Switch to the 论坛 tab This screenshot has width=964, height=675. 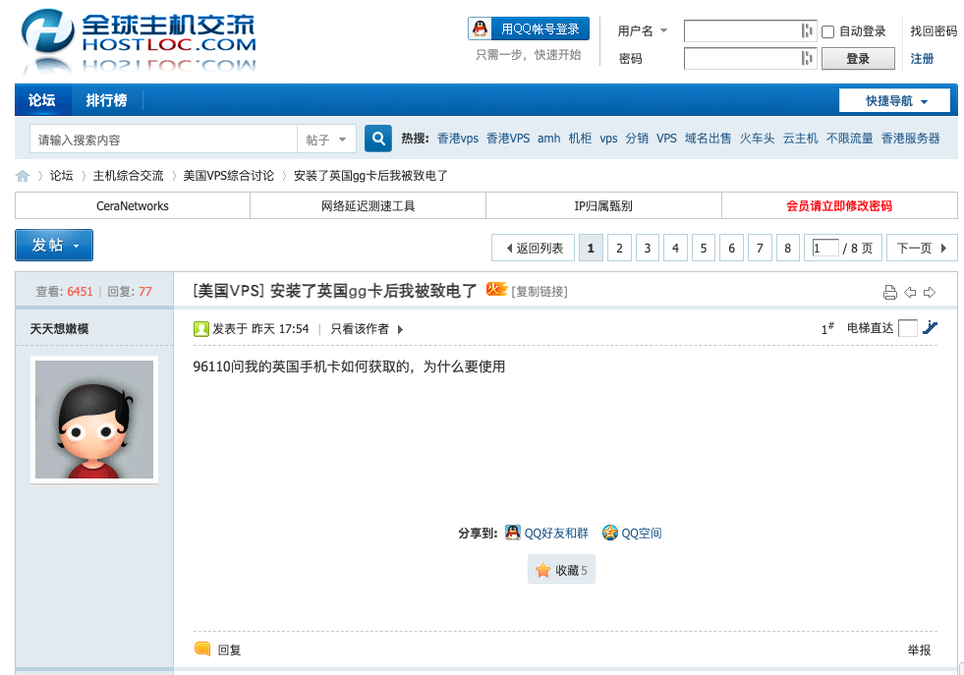42,100
